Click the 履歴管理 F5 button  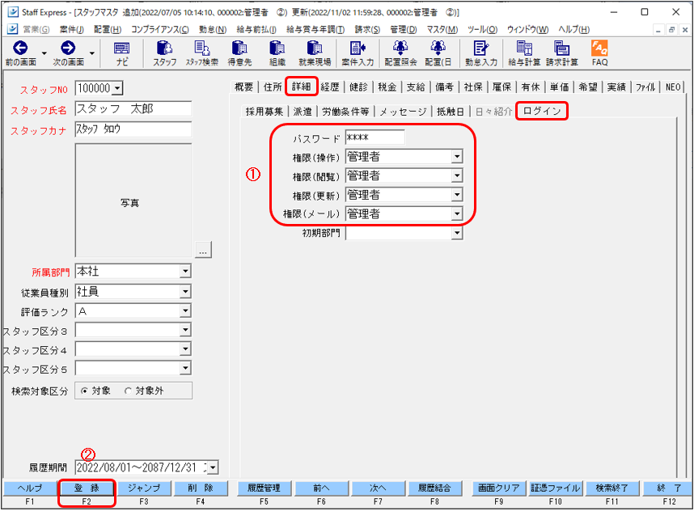pyautogui.click(x=264, y=488)
